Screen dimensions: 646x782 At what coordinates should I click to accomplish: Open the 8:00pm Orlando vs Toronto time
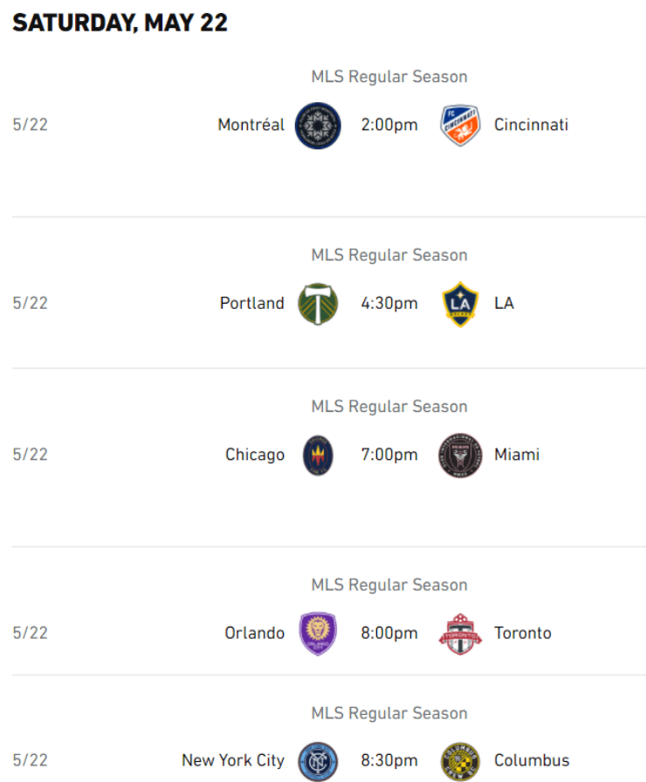(389, 634)
